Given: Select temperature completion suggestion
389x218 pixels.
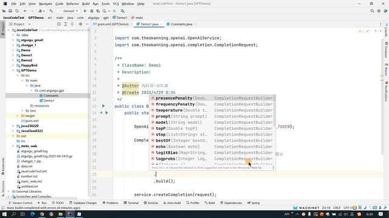Looking at the screenshot, I should (212, 110).
